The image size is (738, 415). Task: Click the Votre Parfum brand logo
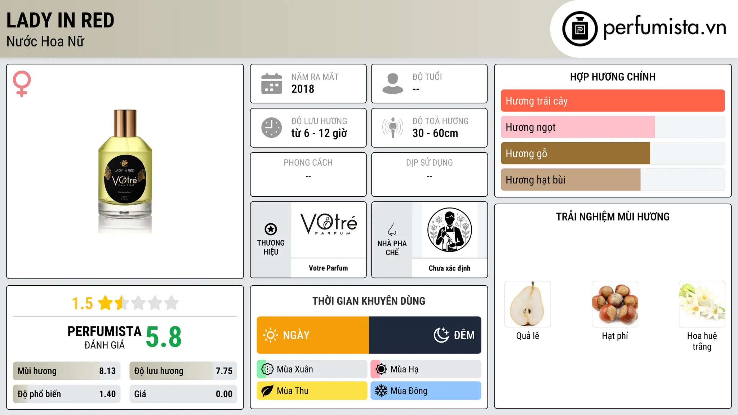329,224
